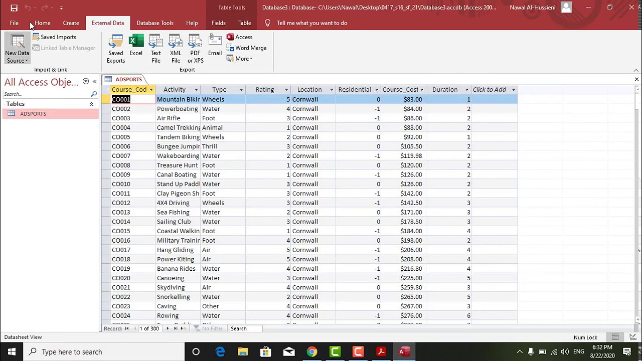The height and width of the screenshot is (361, 642).
Task: Click user account Nawal Al-Hussieni
Action: pyautogui.click(x=533, y=8)
